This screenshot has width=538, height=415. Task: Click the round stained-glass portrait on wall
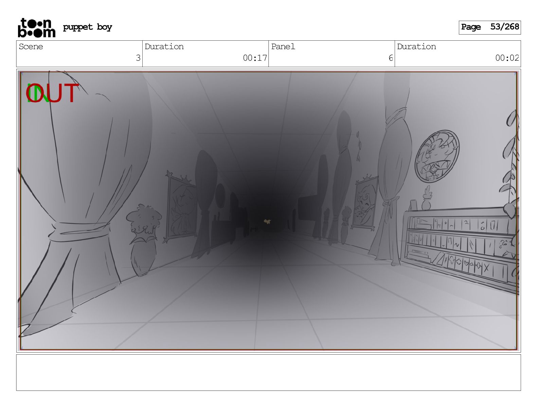click(437, 156)
